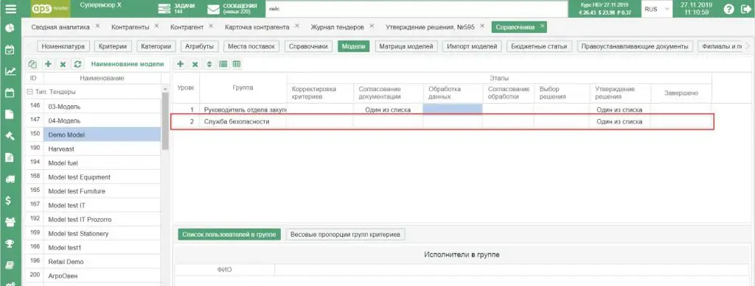Screen dimensions: 755x286
Task: Click the up-down sort arrows icon in stages toolbar
Action: (209, 64)
